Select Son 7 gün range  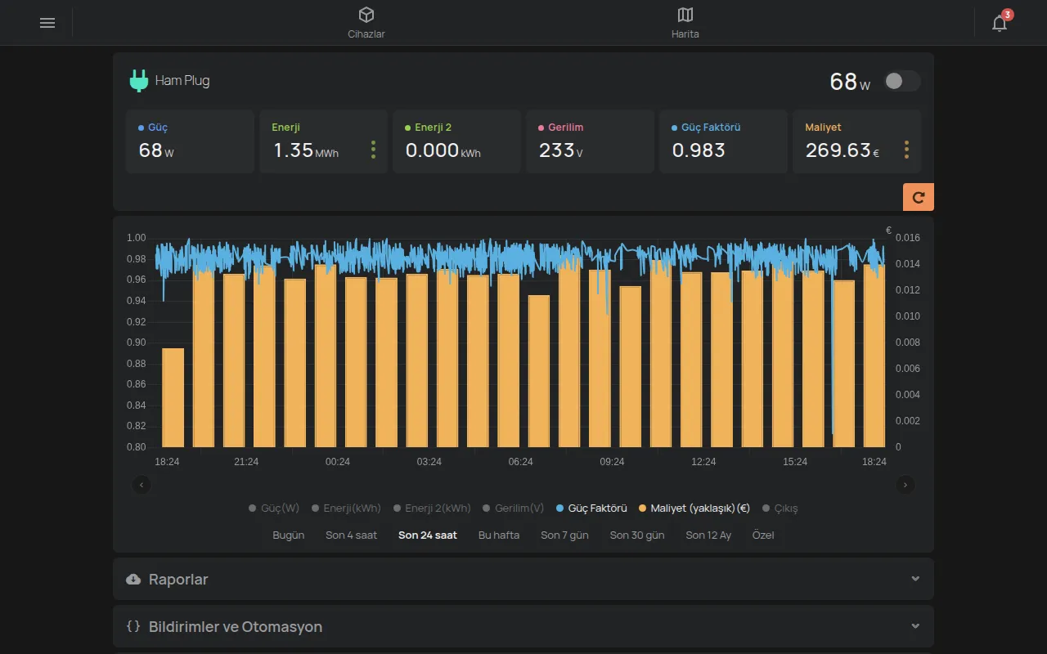[564, 535]
